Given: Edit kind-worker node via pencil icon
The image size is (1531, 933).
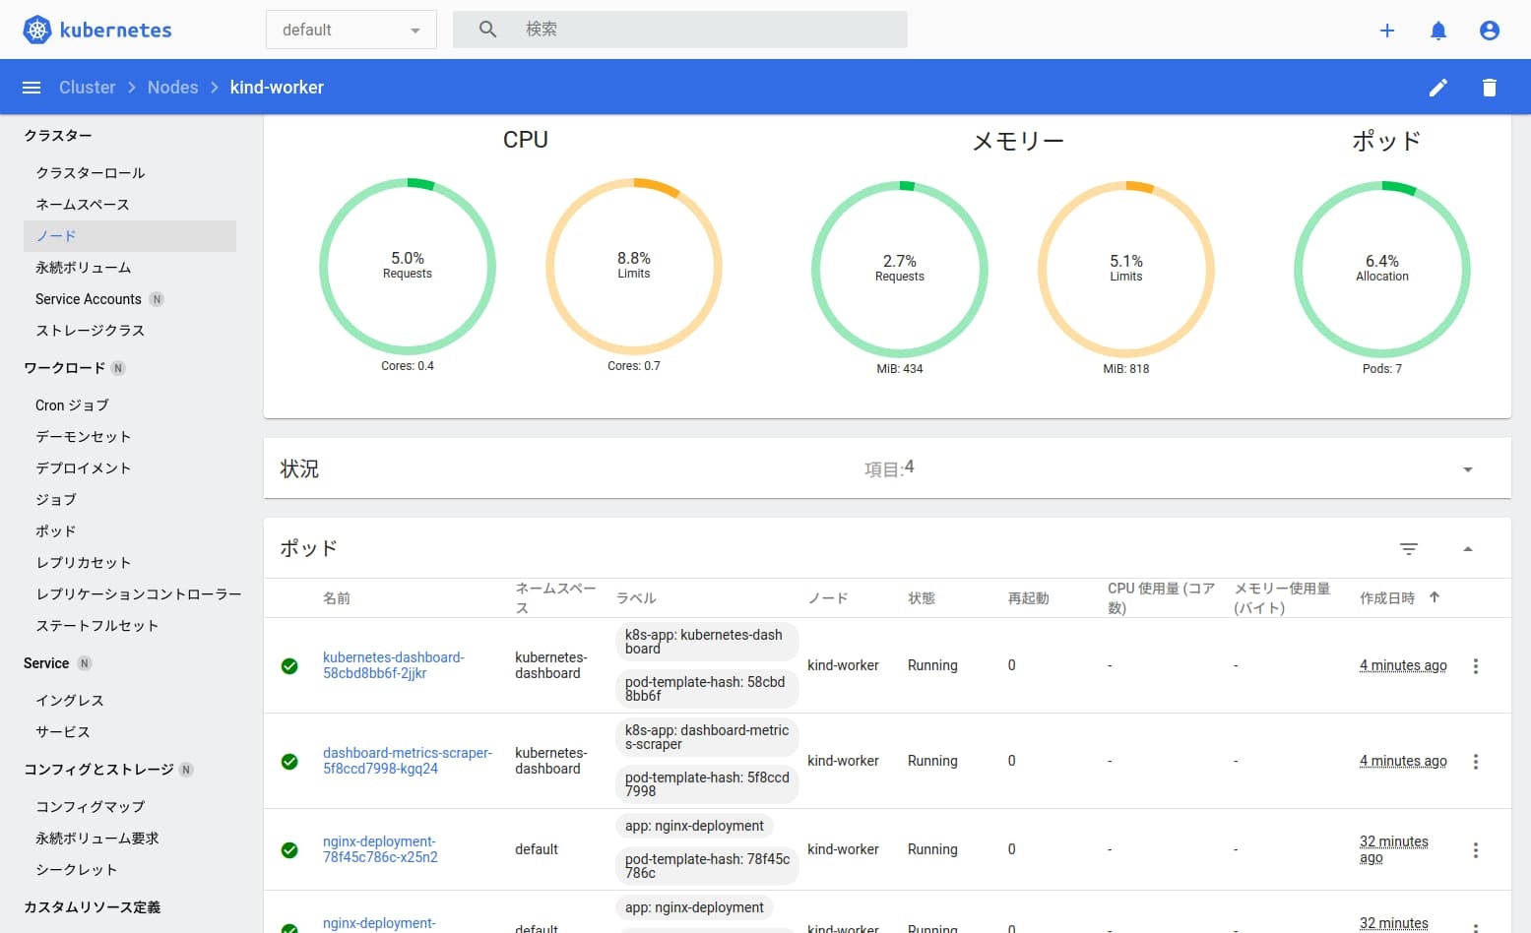Looking at the screenshot, I should click(x=1438, y=87).
